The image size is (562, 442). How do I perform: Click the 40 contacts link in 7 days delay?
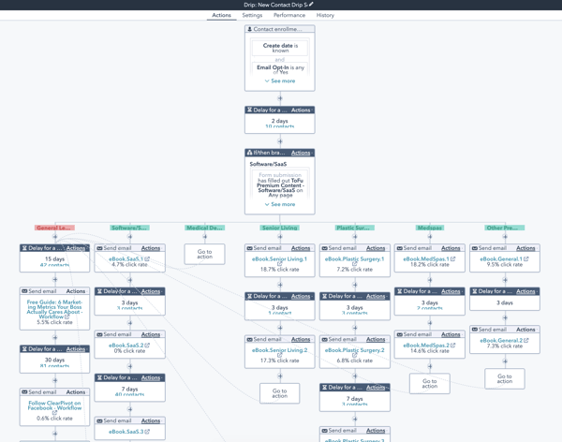(129, 394)
